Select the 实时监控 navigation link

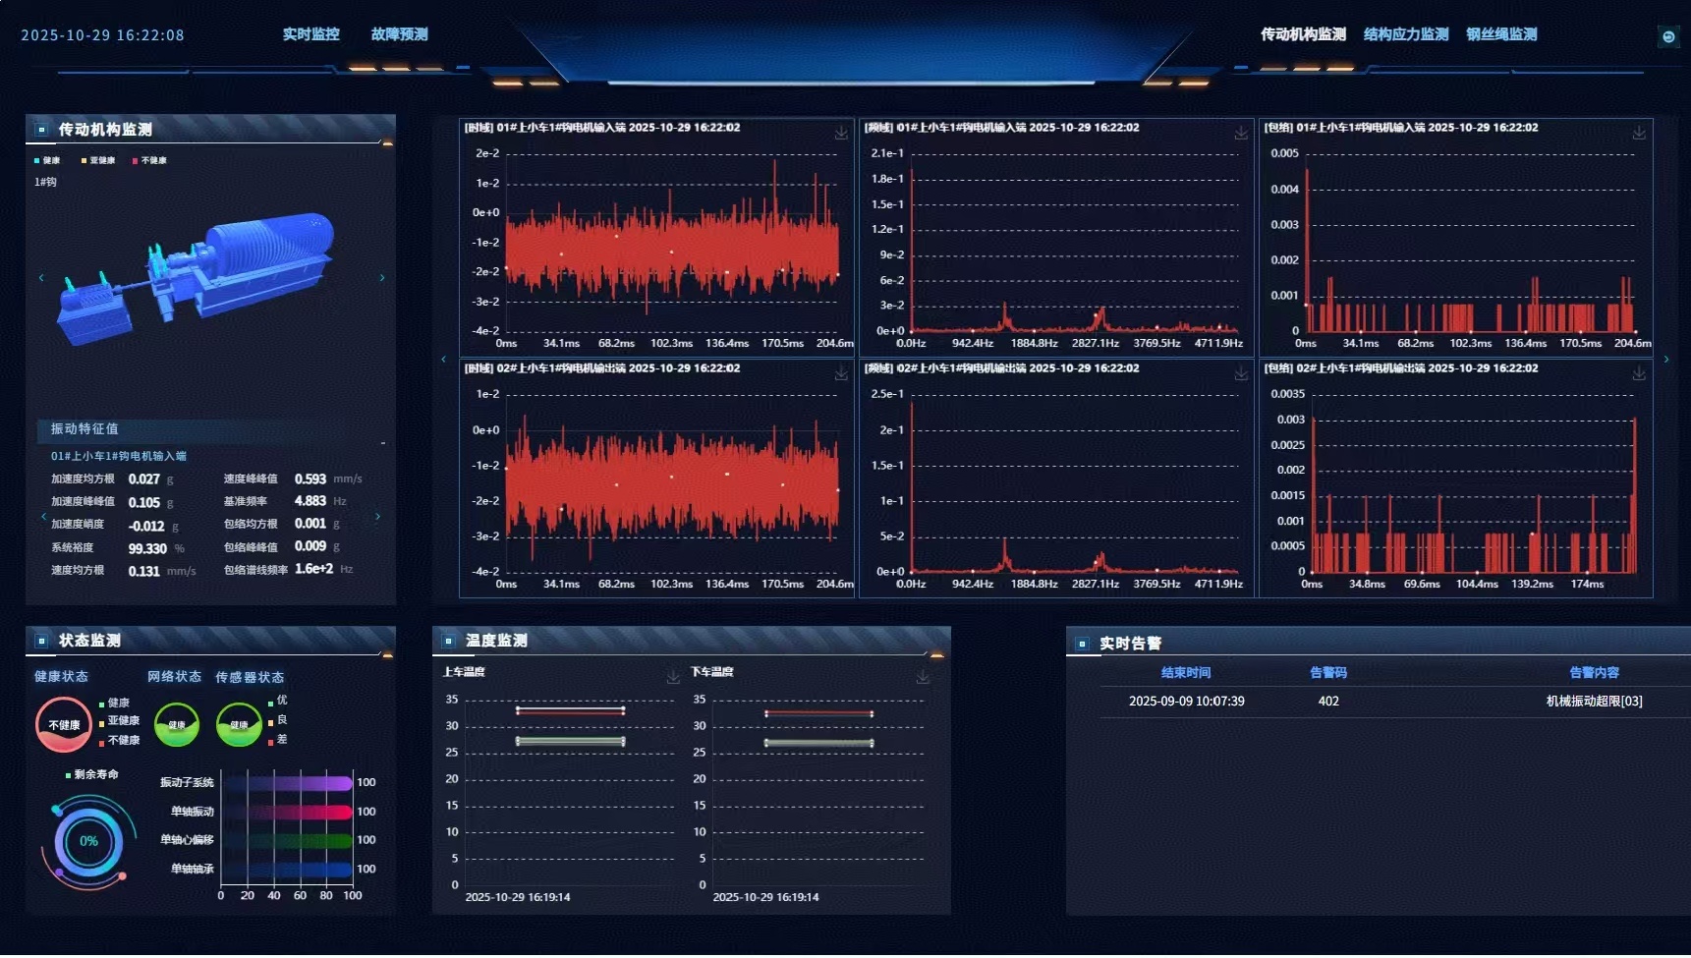tap(310, 34)
